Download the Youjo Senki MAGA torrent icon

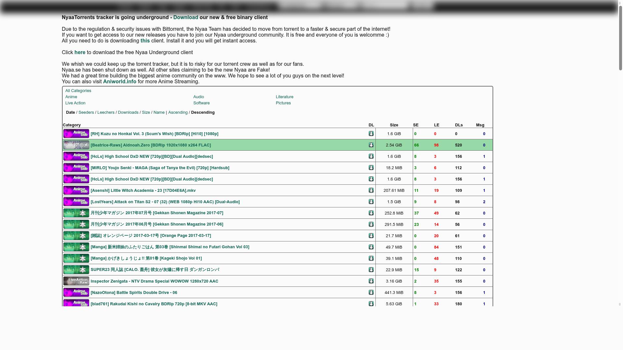371,168
